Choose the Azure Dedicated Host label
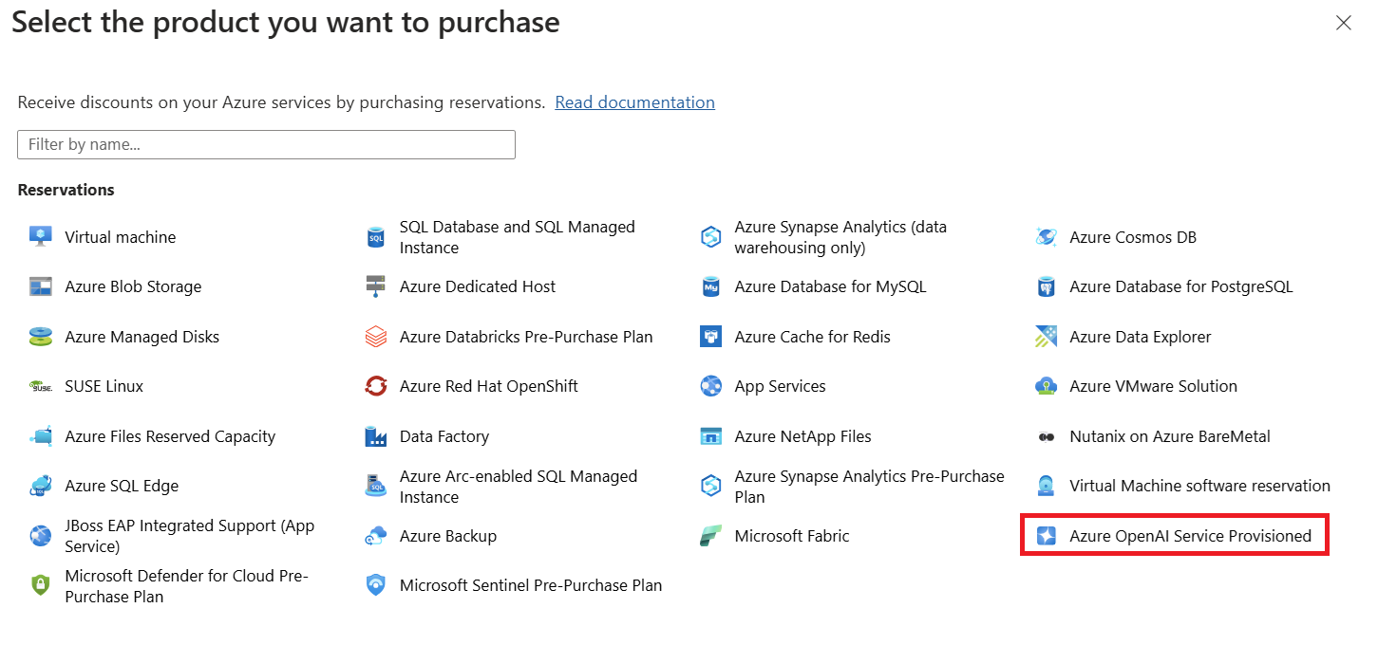The width and height of the screenshot is (1378, 645). tap(478, 286)
